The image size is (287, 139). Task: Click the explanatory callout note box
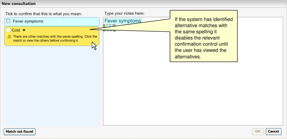coord(203,38)
